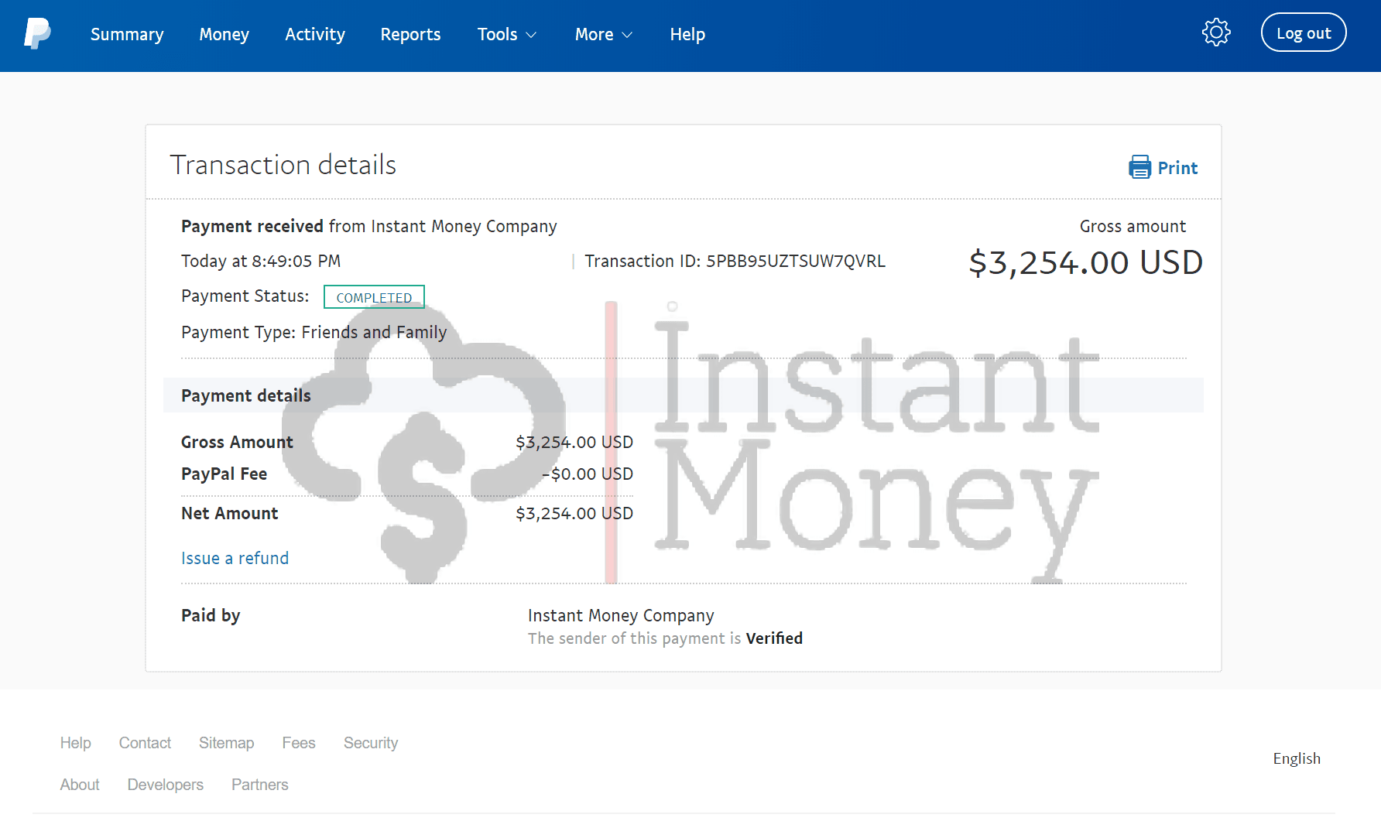Viewport: 1381px width, 828px height.
Task: Switch to the Activity tab
Action: click(x=315, y=34)
